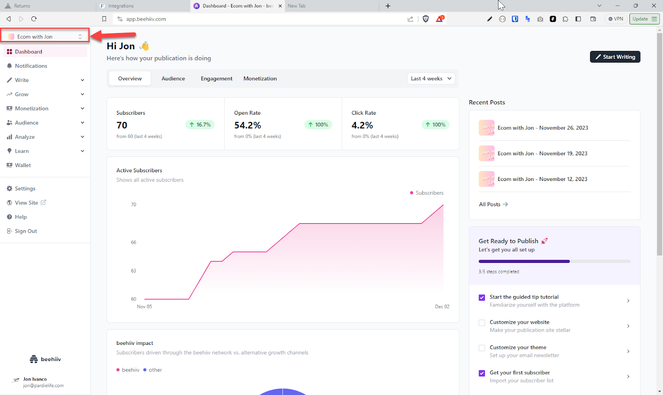Screen dimensions: 663x395
Task: Open the extensions puzzle icon
Action: point(565,19)
